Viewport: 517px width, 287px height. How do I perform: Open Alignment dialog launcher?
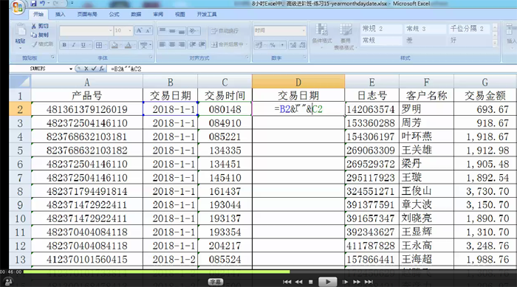247,58
